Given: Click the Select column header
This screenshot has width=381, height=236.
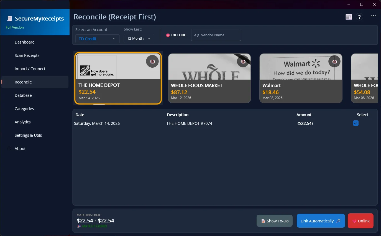Looking at the screenshot, I should 362,115.
